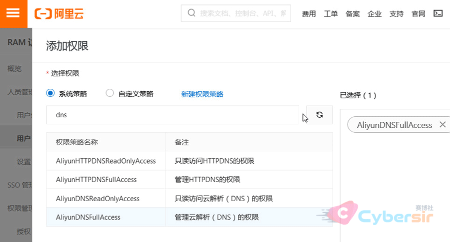Open the 备案 menu
Screen dimensions: 450x242
click(x=352, y=14)
